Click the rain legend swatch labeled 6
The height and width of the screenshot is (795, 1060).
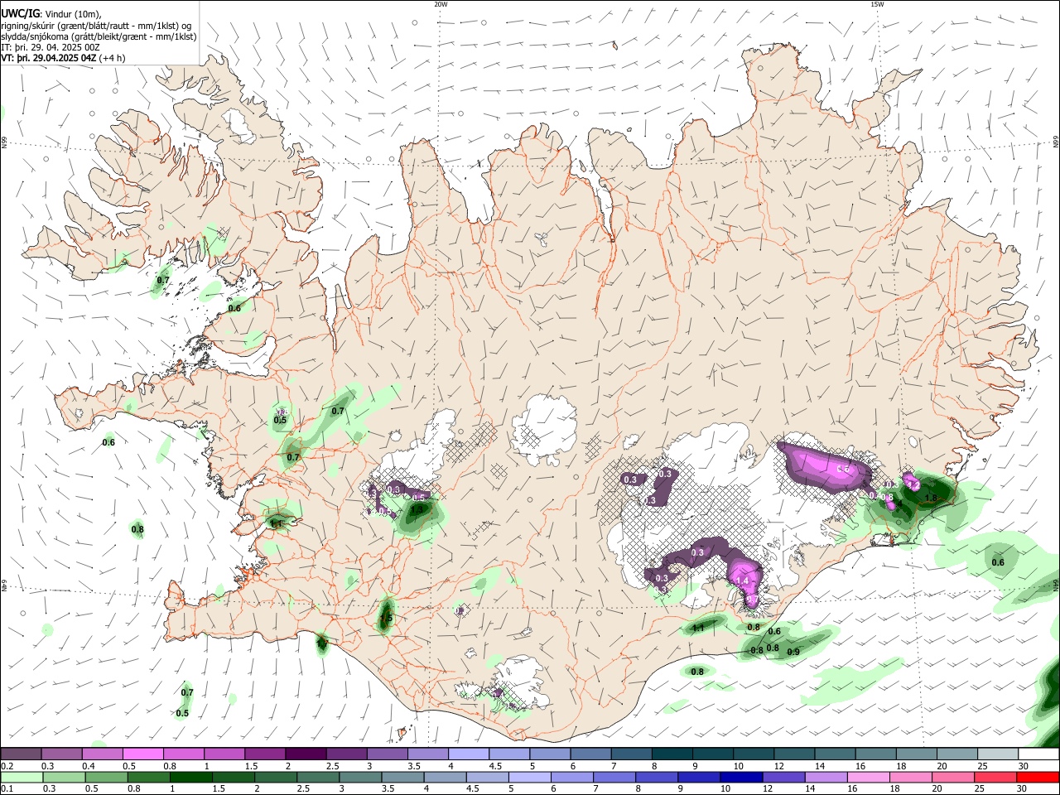[571, 777]
